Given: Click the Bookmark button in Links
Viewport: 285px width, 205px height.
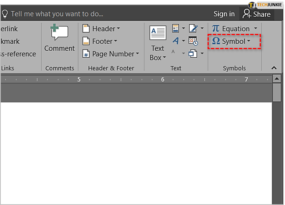Looking at the screenshot, I should coord(10,41).
